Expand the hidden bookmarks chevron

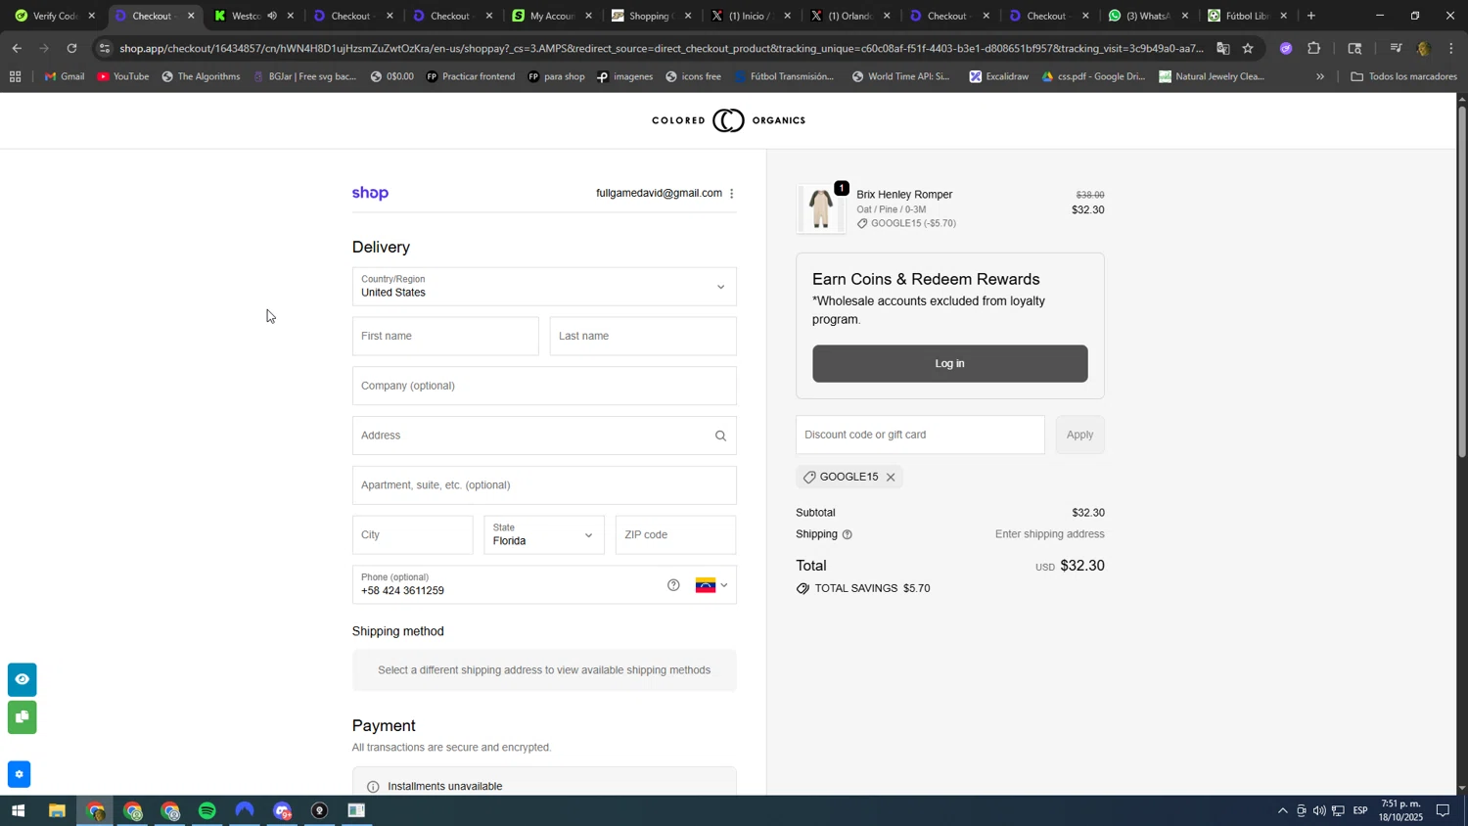click(1320, 76)
